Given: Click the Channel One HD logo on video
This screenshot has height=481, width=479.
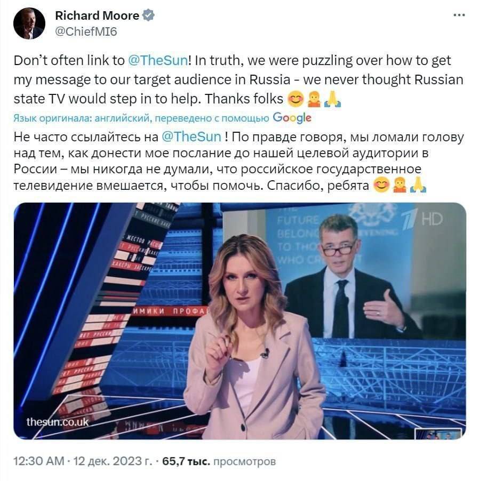Looking at the screenshot, I should click(x=422, y=219).
